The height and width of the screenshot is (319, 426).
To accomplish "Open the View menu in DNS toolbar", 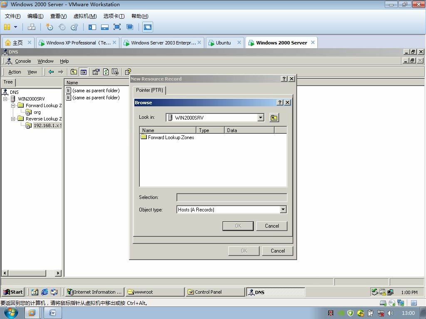I will [x=32, y=72].
